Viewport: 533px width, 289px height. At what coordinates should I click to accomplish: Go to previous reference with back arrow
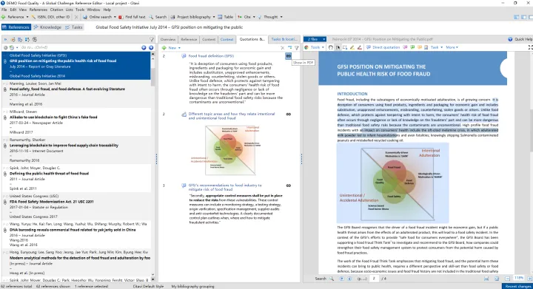pos(144,47)
